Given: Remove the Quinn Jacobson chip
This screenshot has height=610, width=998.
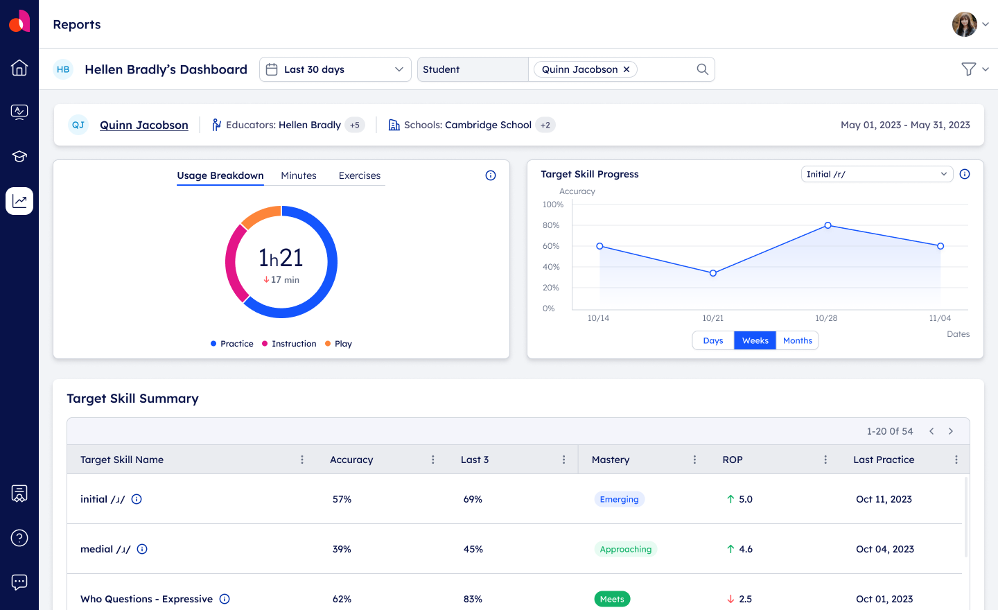Looking at the screenshot, I should tap(627, 69).
